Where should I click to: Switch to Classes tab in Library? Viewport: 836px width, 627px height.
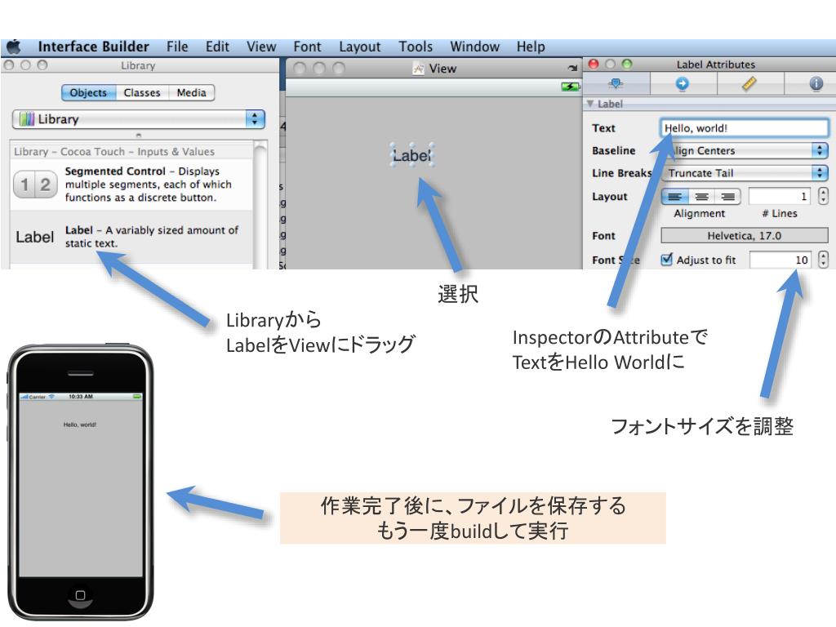pos(142,93)
